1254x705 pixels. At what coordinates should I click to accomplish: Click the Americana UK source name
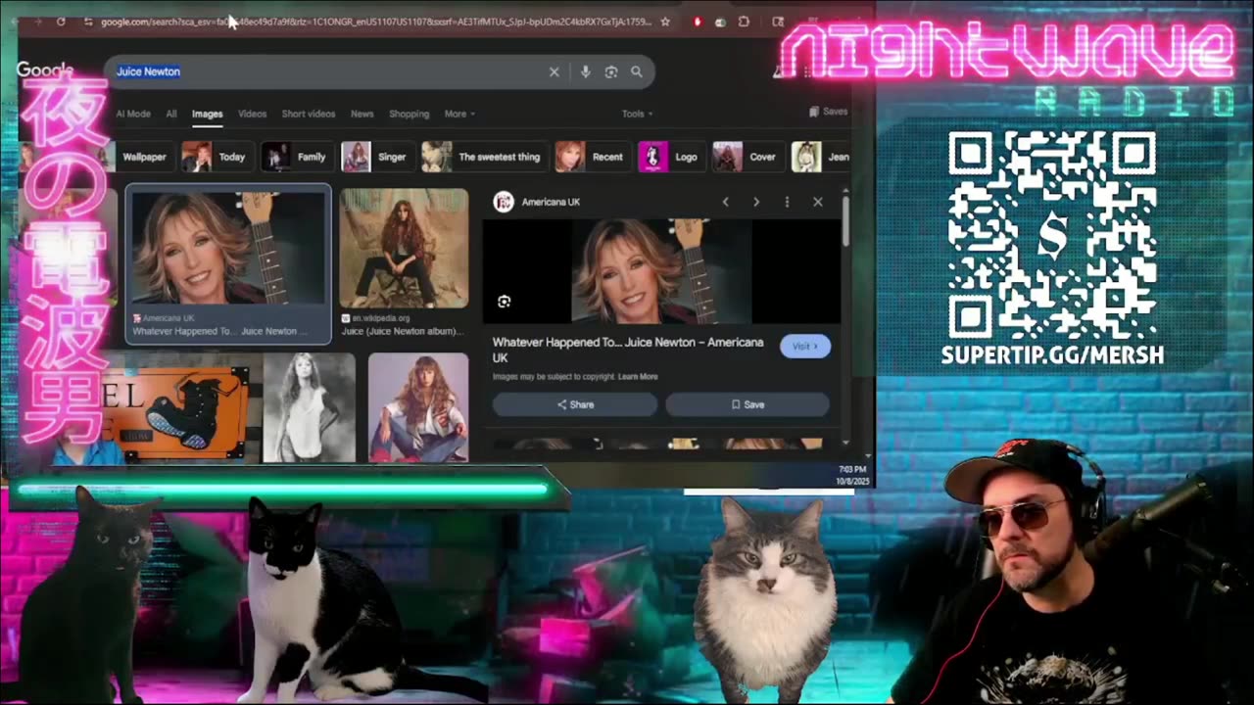click(x=551, y=202)
